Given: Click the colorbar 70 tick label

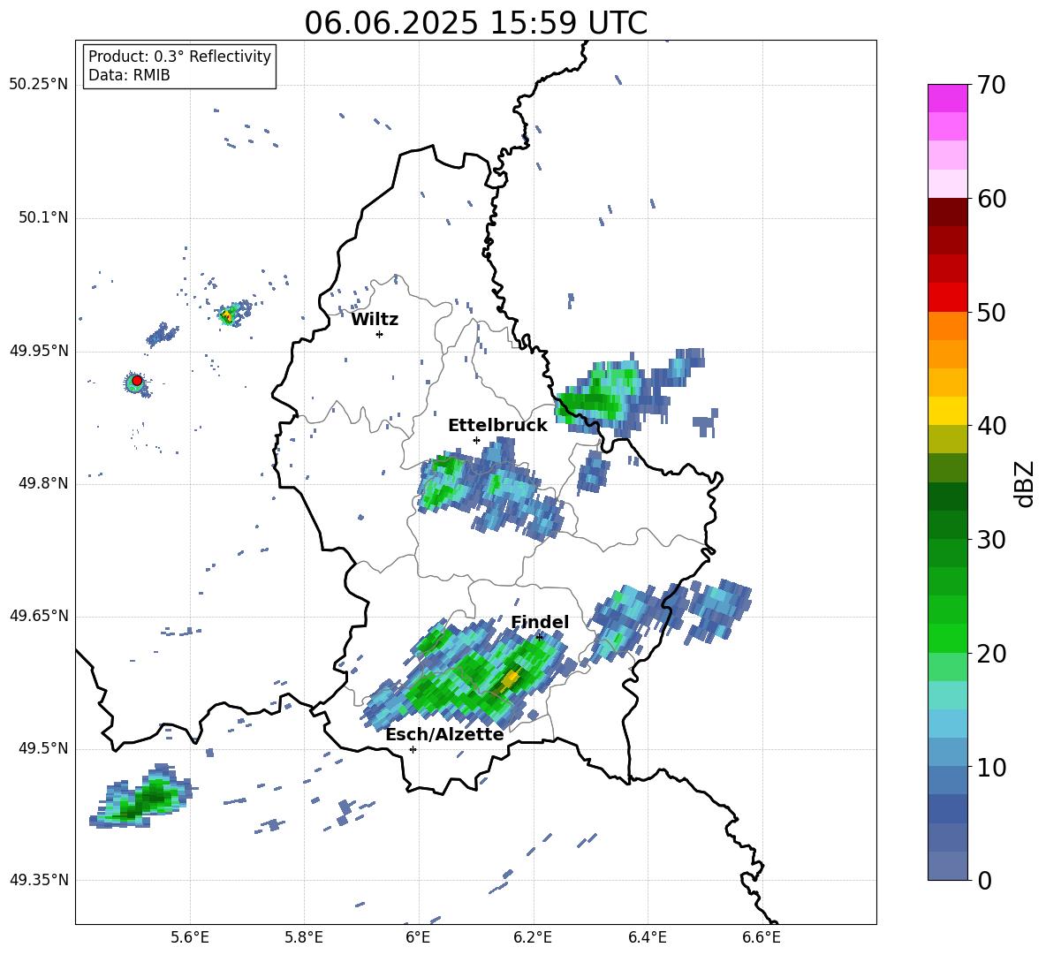Looking at the screenshot, I should click(991, 85).
